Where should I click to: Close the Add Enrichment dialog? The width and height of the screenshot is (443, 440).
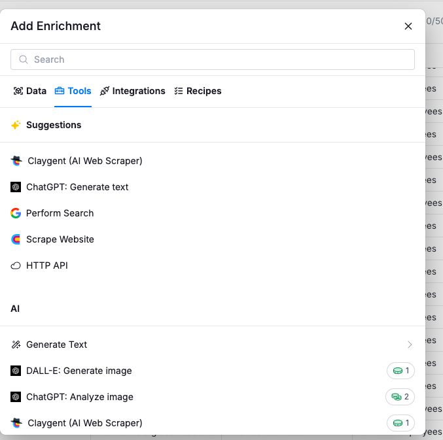(408, 26)
